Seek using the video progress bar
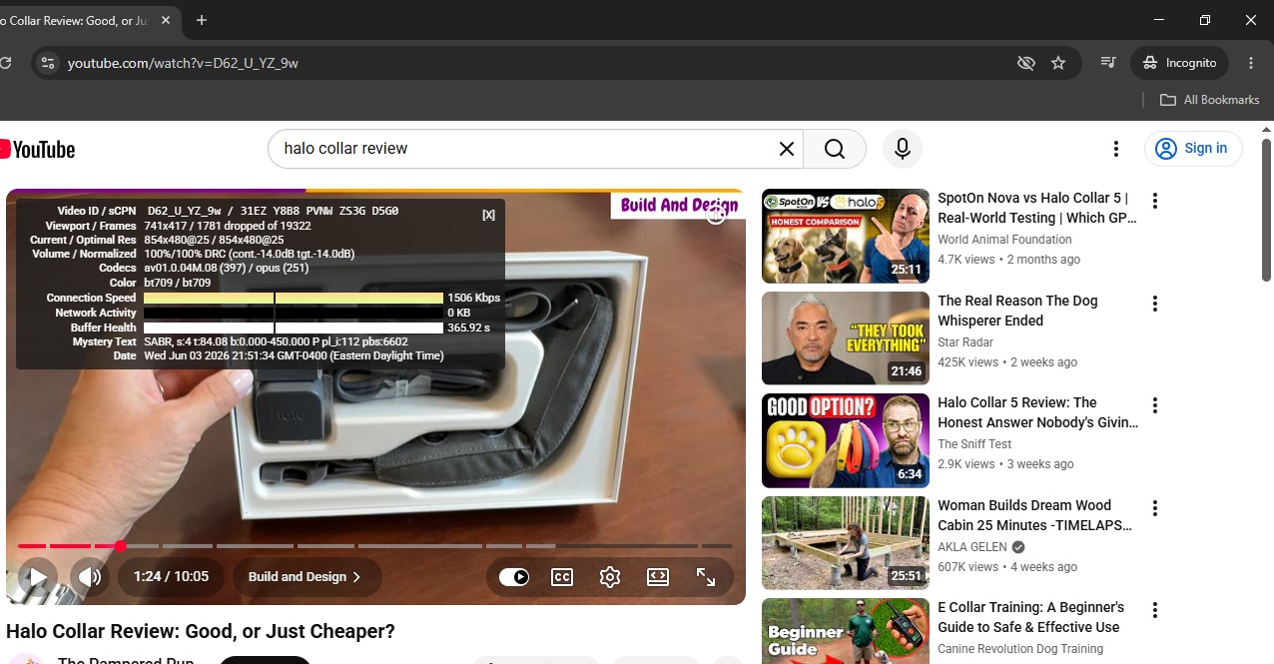The width and height of the screenshot is (1274, 664). (375, 546)
